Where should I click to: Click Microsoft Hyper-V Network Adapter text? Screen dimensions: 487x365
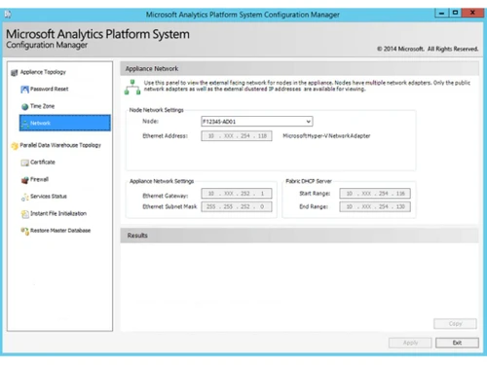pos(326,136)
